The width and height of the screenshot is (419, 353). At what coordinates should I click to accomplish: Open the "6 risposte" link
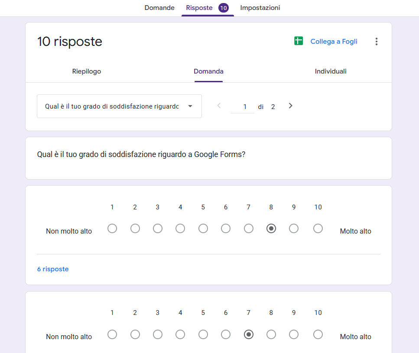(x=52, y=269)
